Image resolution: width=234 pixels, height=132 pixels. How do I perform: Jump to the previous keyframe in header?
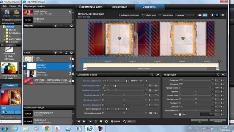pyautogui.click(x=212, y=15)
